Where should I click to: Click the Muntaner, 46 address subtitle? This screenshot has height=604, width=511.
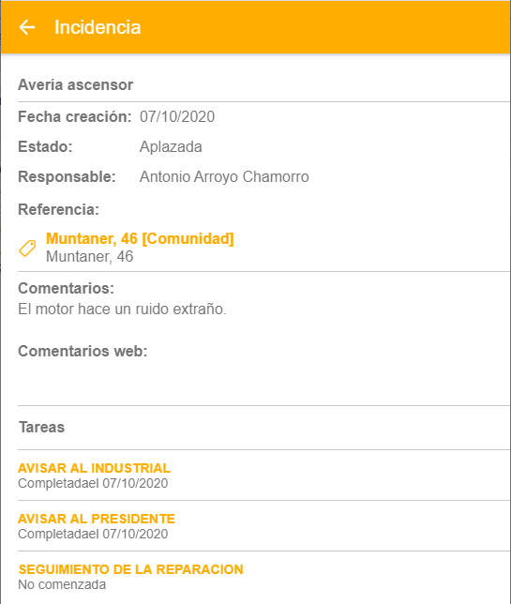coord(90,257)
